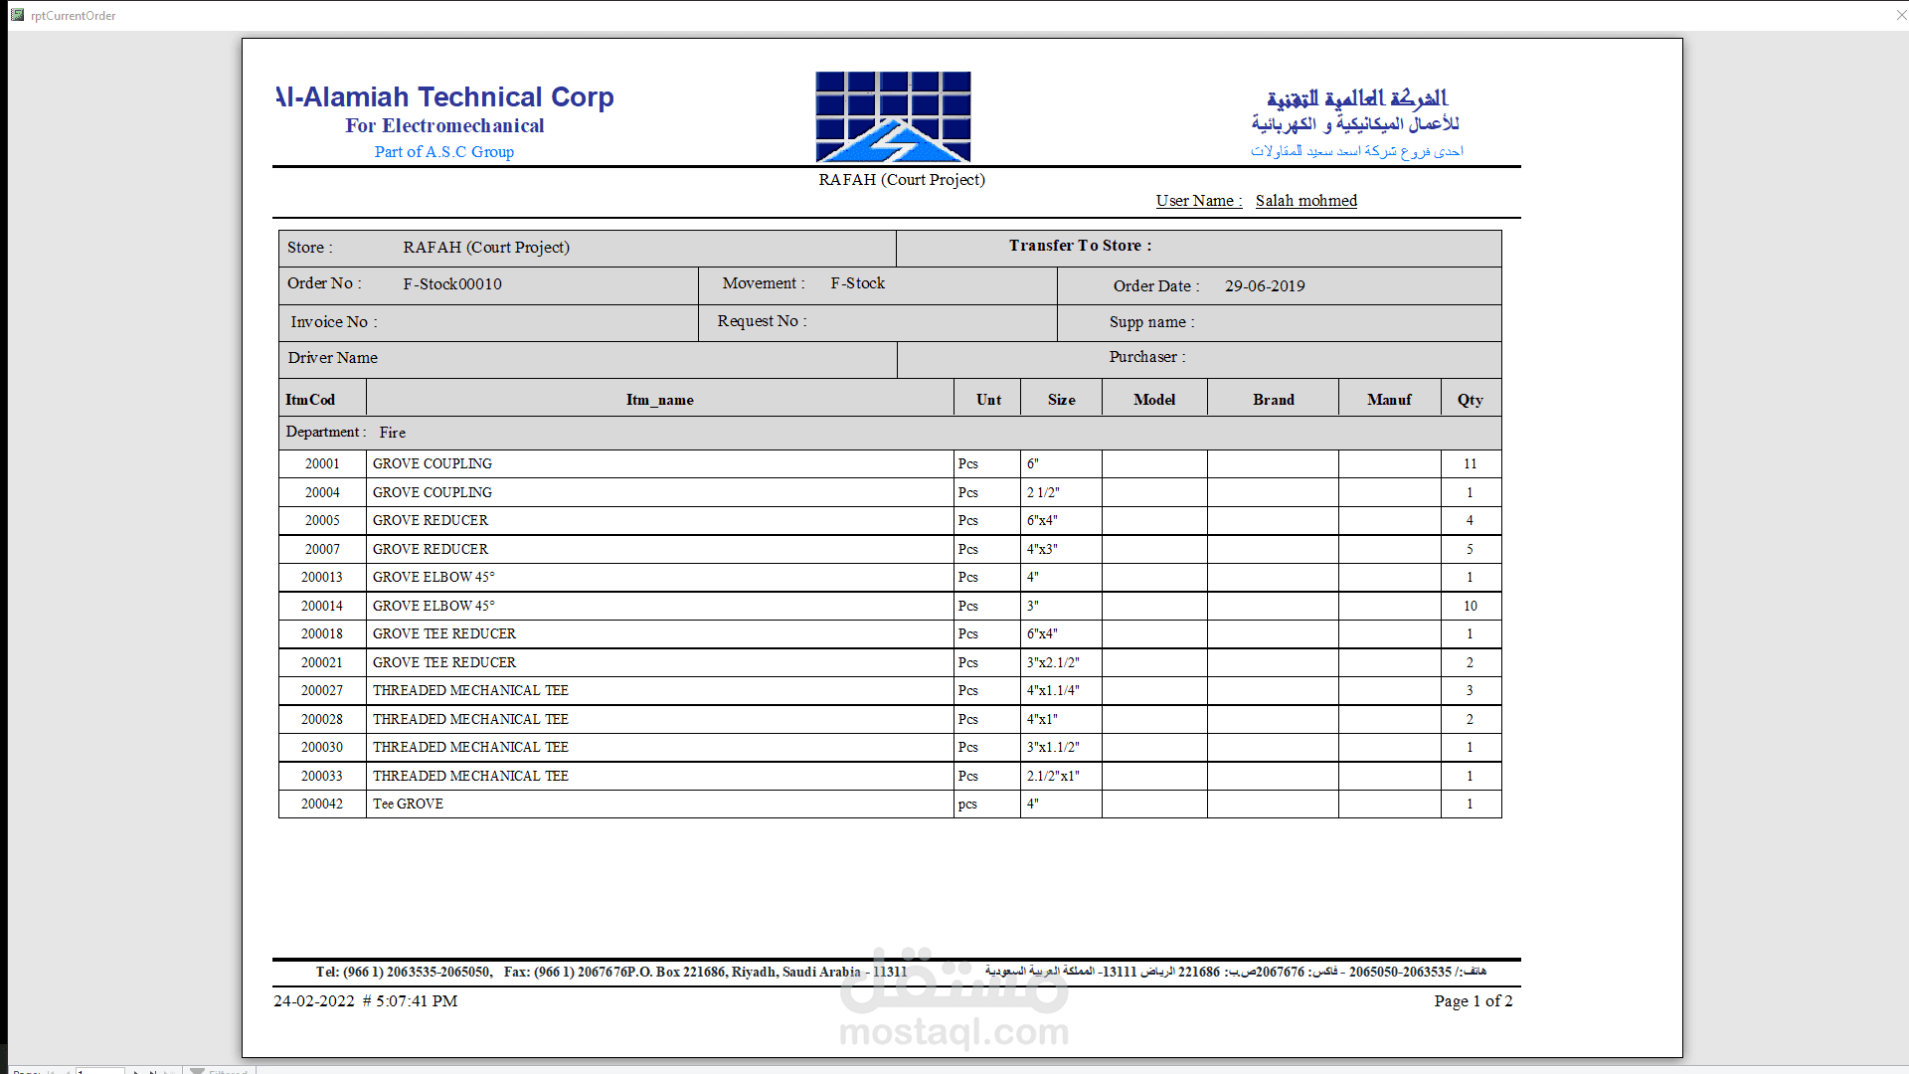
Task: Click the Page 1 of 2 footer text
Action: coord(1473,1001)
